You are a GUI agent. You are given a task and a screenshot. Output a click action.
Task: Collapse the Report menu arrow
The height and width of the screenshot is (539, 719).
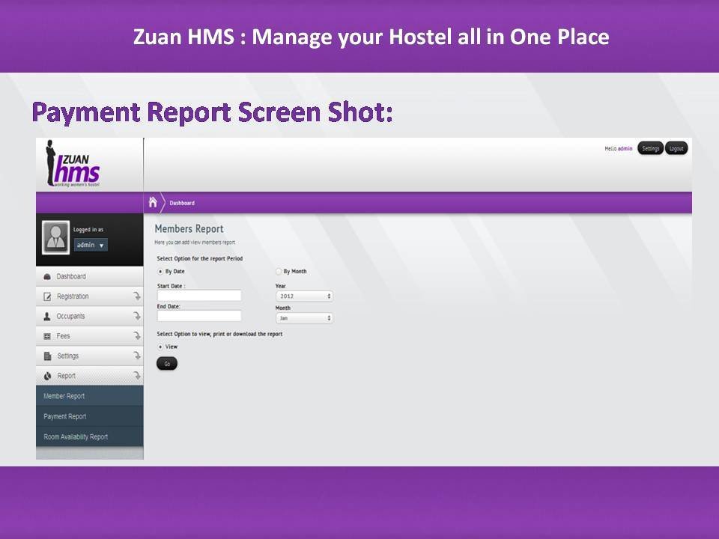[x=136, y=376]
